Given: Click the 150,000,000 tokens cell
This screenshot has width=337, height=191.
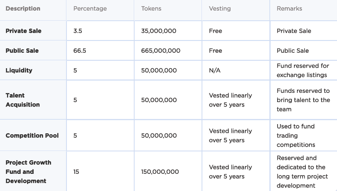Looking at the screenshot, I should (x=160, y=172).
